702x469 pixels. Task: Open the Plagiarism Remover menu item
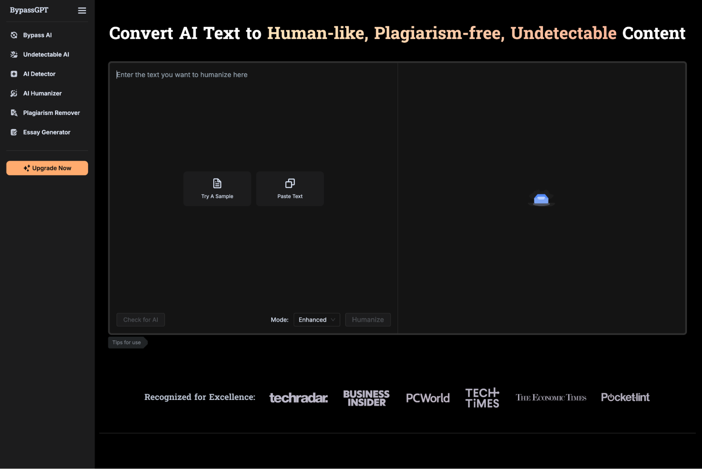point(51,113)
